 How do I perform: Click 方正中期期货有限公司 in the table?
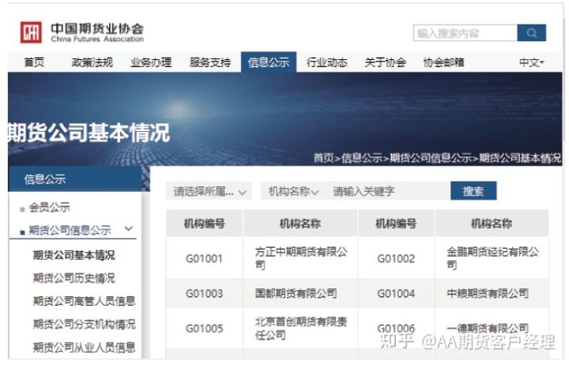301,258
